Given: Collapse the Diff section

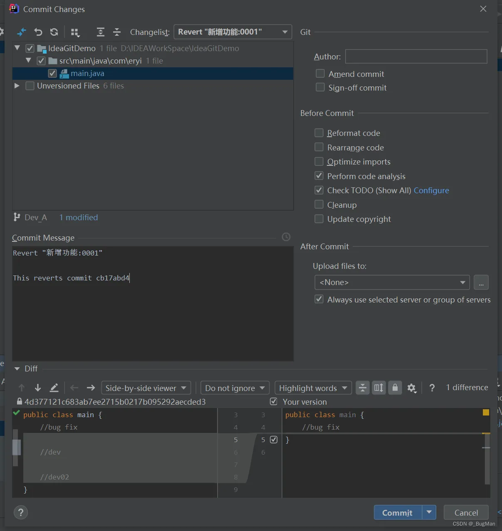Looking at the screenshot, I should tap(17, 369).
